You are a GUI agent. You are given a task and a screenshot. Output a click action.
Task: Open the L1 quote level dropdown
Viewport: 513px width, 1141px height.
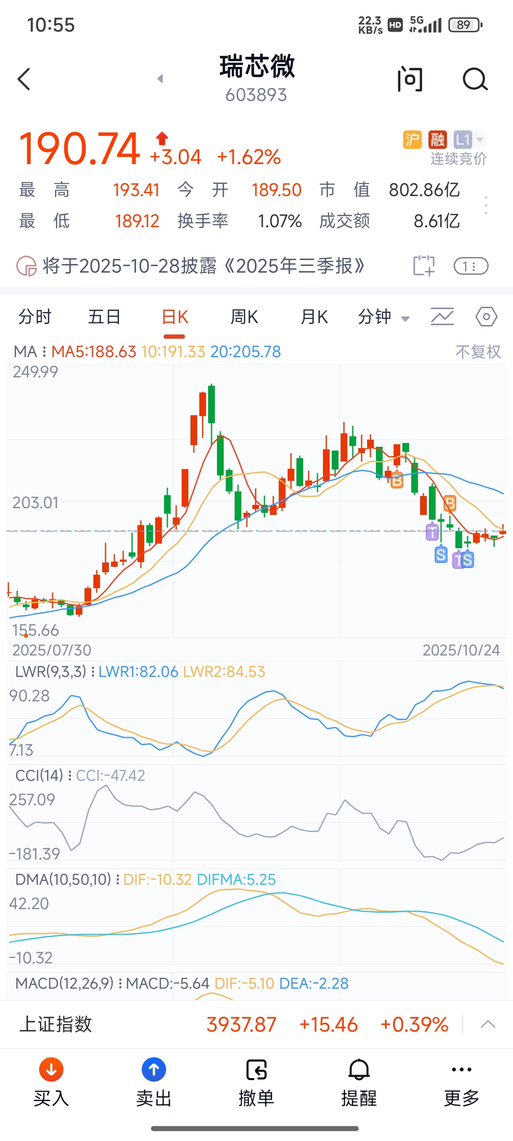(470, 140)
